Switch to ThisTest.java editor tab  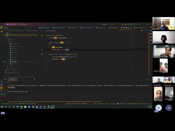113,28
